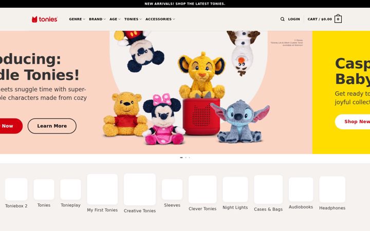Click the cart bag icon showing 0
This screenshot has height=231, width=370.
click(x=338, y=19)
